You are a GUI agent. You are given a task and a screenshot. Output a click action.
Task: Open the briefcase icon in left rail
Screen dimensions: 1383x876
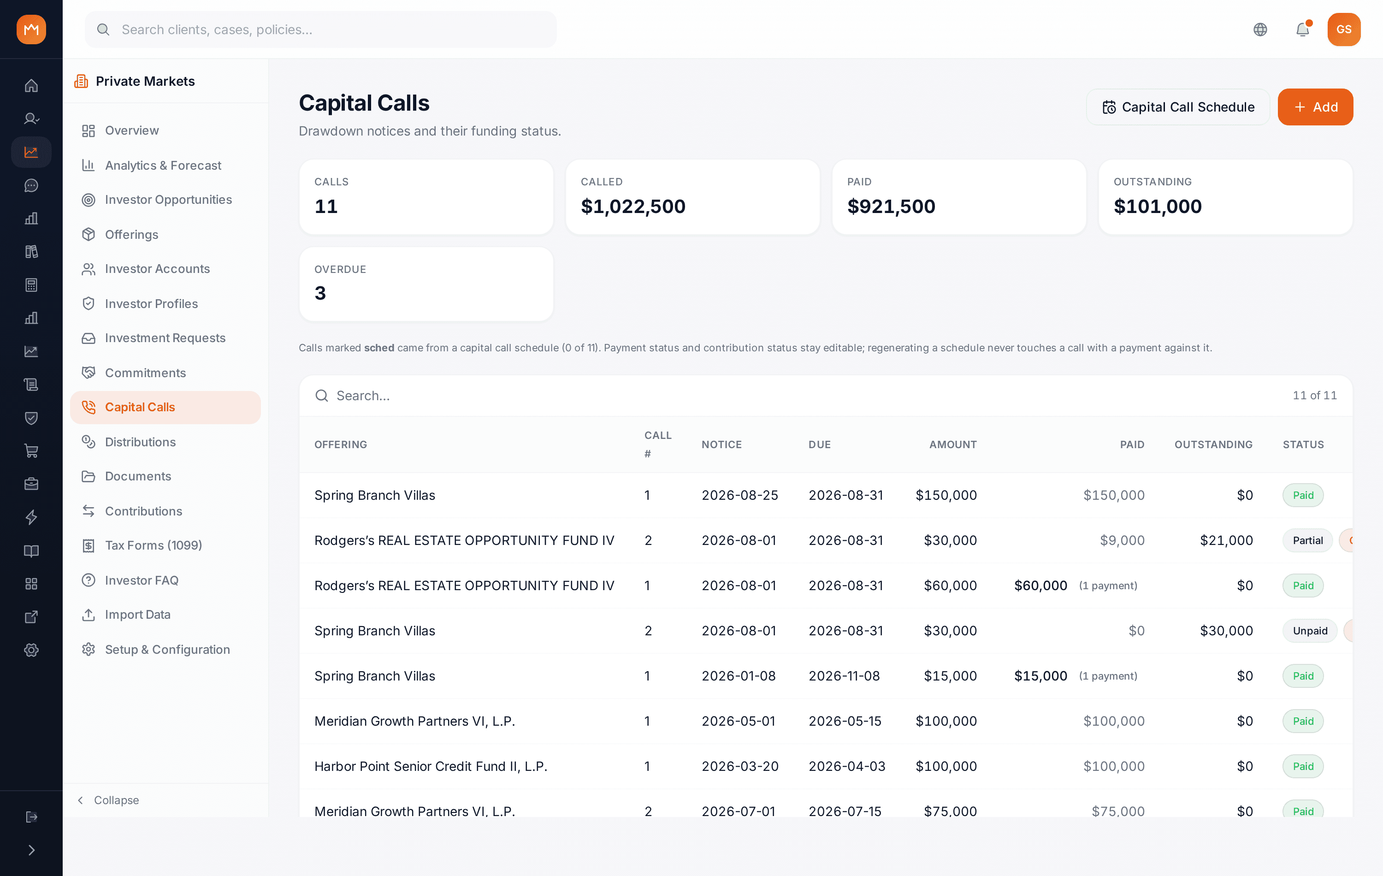click(31, 484)
